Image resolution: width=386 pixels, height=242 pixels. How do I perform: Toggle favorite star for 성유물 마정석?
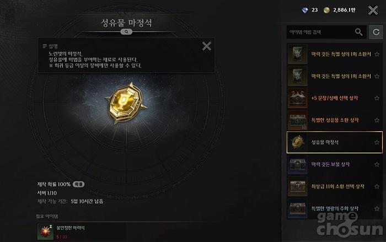[x=377, y=142]
